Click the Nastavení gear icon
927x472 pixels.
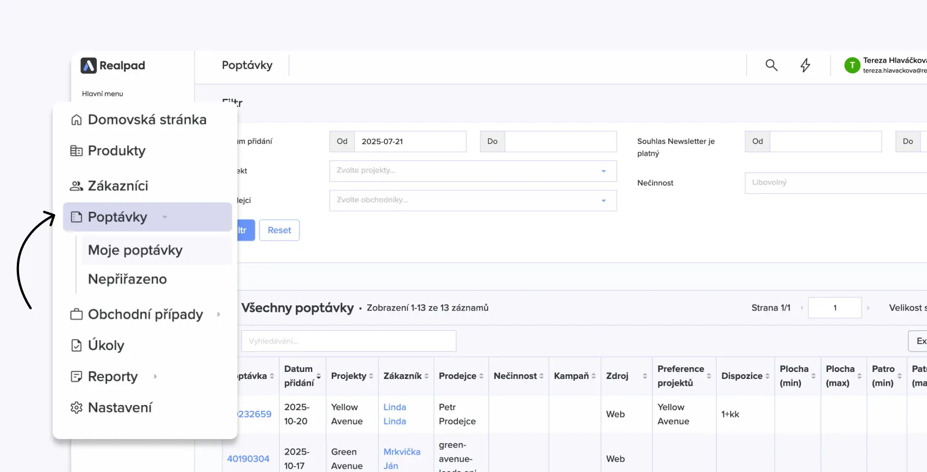point(76,408)
